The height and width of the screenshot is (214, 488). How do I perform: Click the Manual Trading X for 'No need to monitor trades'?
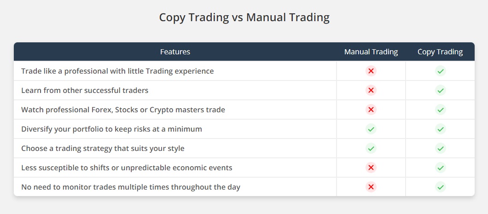click(371, 187)
